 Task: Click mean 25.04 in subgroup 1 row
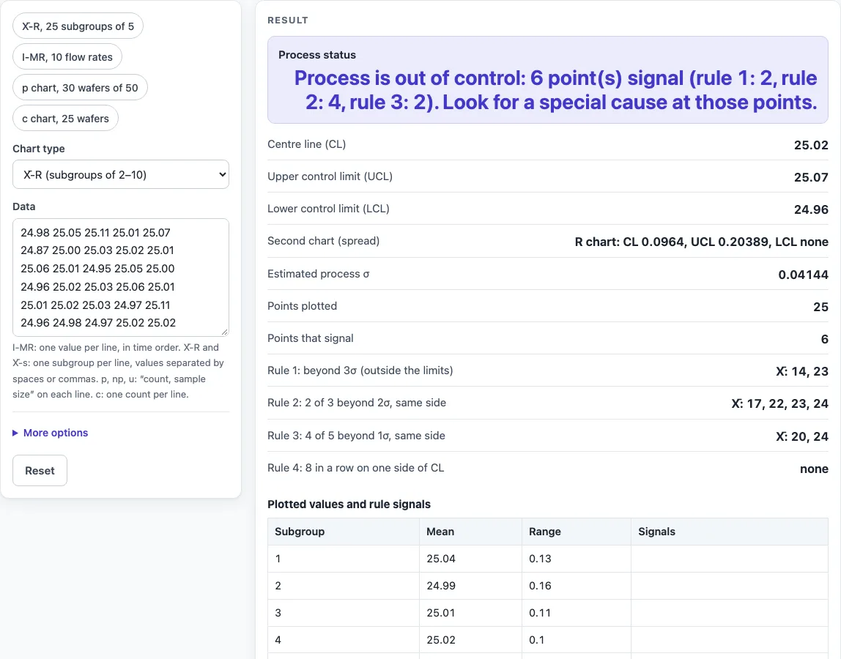(441, 559)
